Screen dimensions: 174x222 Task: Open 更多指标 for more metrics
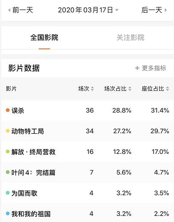click(x=150, y=68)
